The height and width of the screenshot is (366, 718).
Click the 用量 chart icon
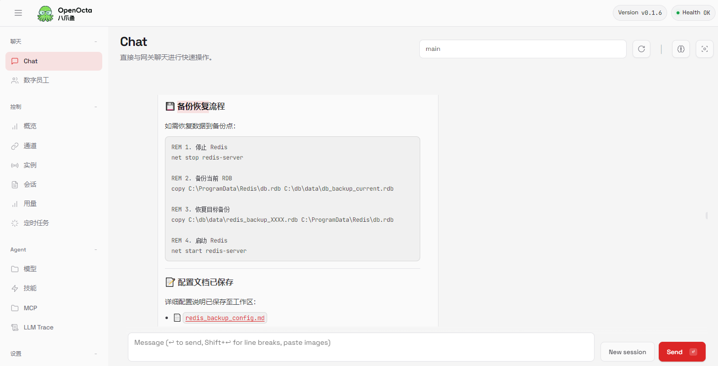15,204
